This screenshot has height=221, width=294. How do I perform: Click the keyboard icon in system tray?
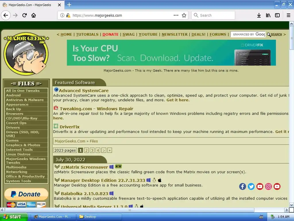coord(261,217)
